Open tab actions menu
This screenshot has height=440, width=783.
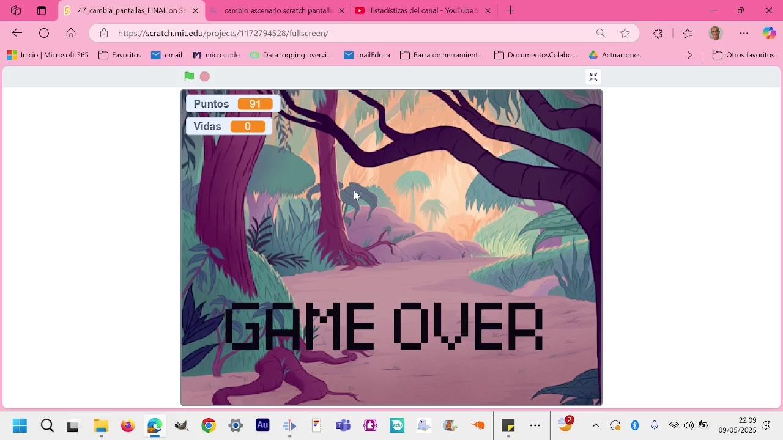point(42,10)
